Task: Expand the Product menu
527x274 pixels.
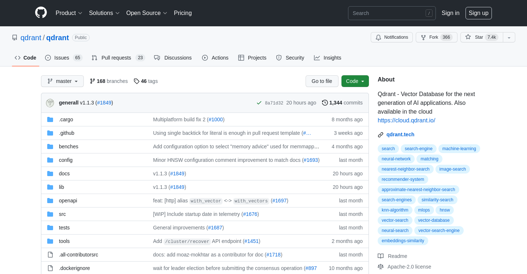Action: 69,13
